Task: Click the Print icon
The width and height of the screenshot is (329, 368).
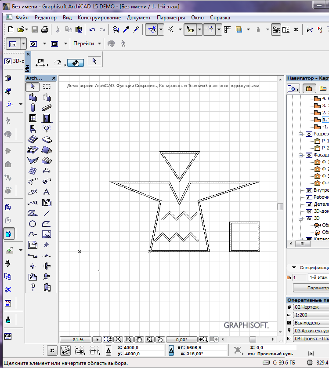Action: [x=45, y=29]
